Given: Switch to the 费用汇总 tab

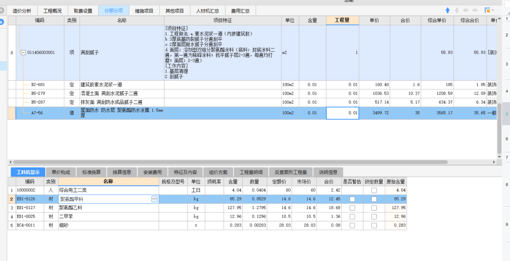Looking at the screenshot, I should tap(240, 11).
